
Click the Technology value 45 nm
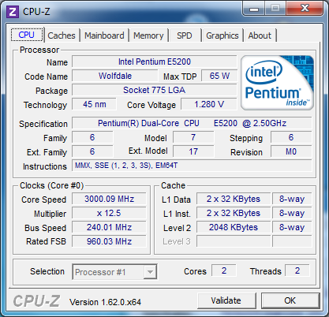click(94, 104)
